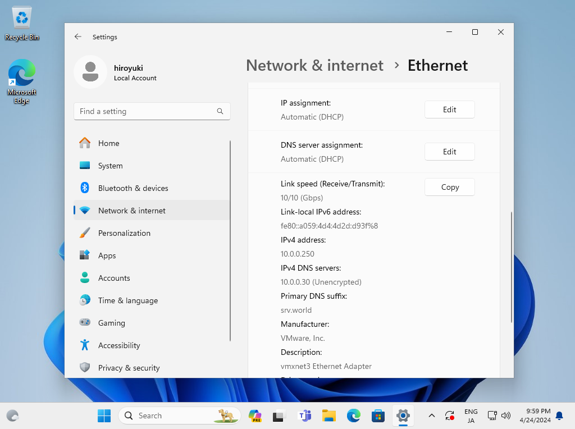Image resolution: width=575 pixels, height=429 pixels.
Task: Click the Gaming controller icon
Action: [x=85, y=323]
